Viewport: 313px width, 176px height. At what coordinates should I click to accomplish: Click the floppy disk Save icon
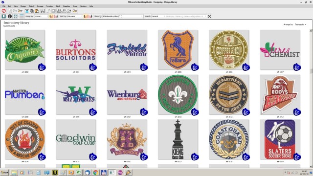tap(43, 11)
